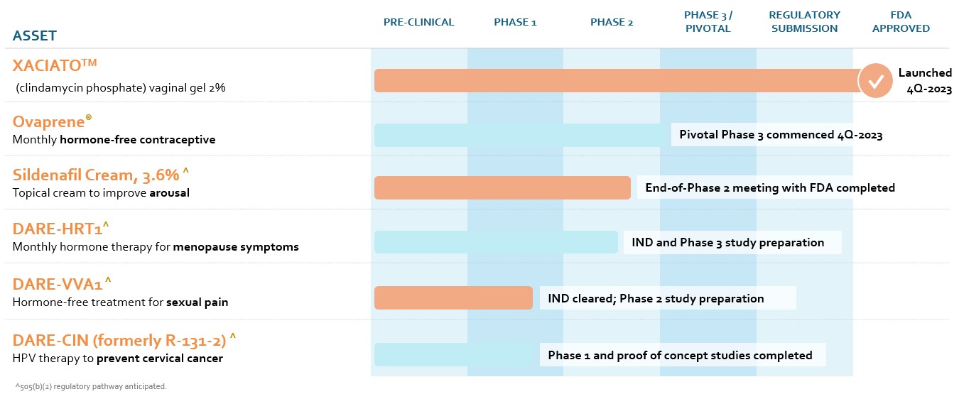Click the white checkmark circle icon
The image size is (959, 399).
(x=876, y=81)
